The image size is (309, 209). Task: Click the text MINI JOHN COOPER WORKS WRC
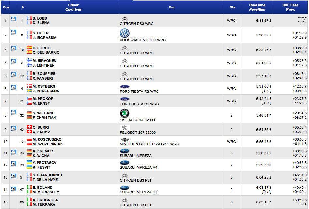[x=149, y=144]
